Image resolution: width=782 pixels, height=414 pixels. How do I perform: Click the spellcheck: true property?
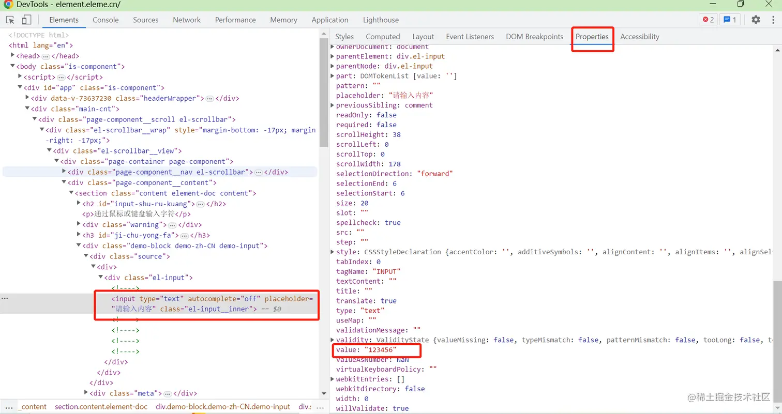coord(368,222)
